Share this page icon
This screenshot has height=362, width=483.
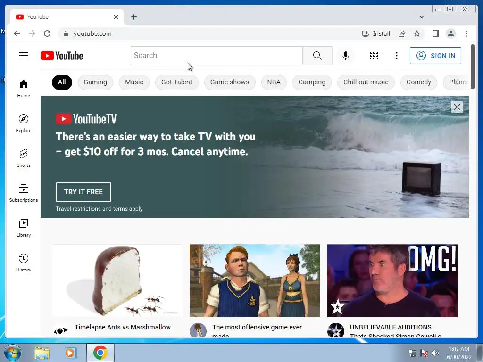click(402, 33)
